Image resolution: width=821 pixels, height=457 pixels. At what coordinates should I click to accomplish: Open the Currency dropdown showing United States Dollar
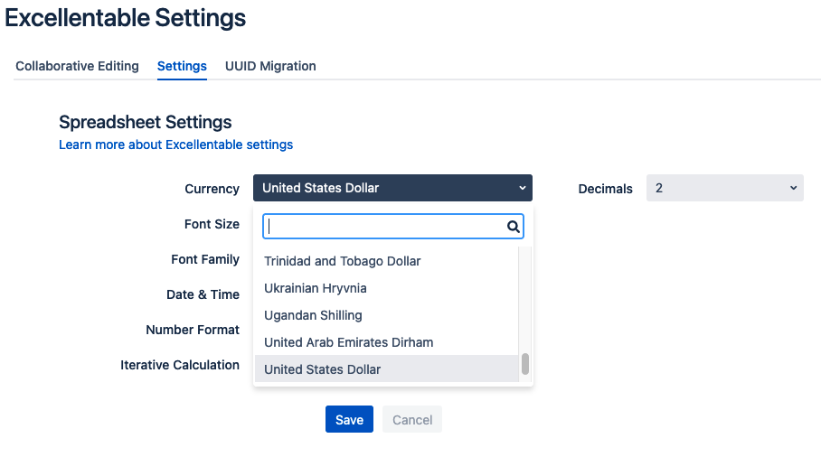pyautogui.click(x=392, y=188)
